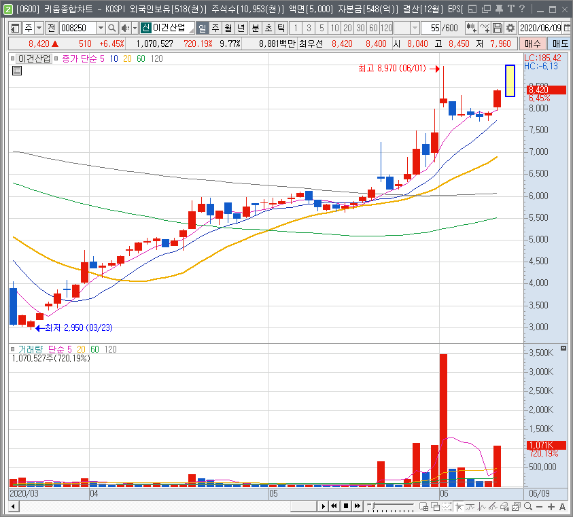Screen dimensions: 573x517
Task: Click the replay speed slider handle
Action: tap(372, 505)
